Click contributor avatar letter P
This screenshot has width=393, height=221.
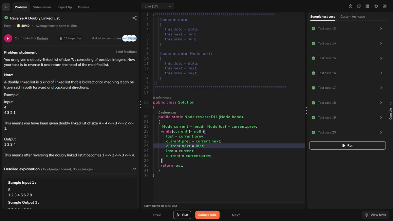8,38
